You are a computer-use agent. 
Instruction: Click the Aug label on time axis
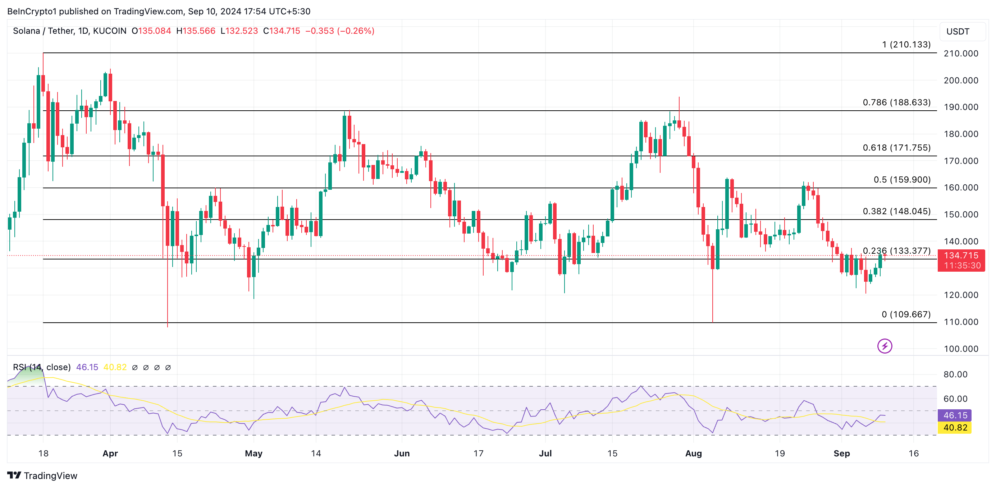[693, 453]
